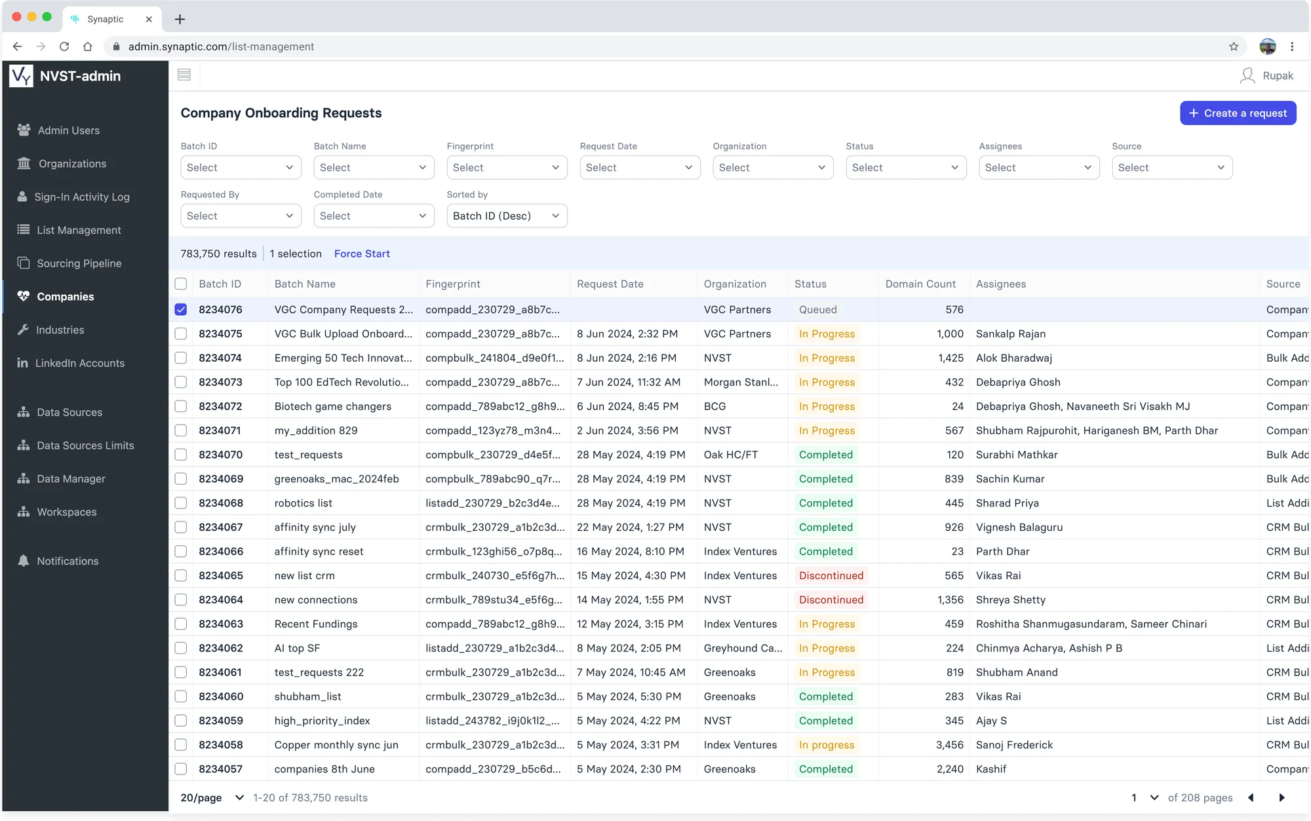Uncheck the row for batch 8234076
The image size is (1311, 821).
pos(181,309)
